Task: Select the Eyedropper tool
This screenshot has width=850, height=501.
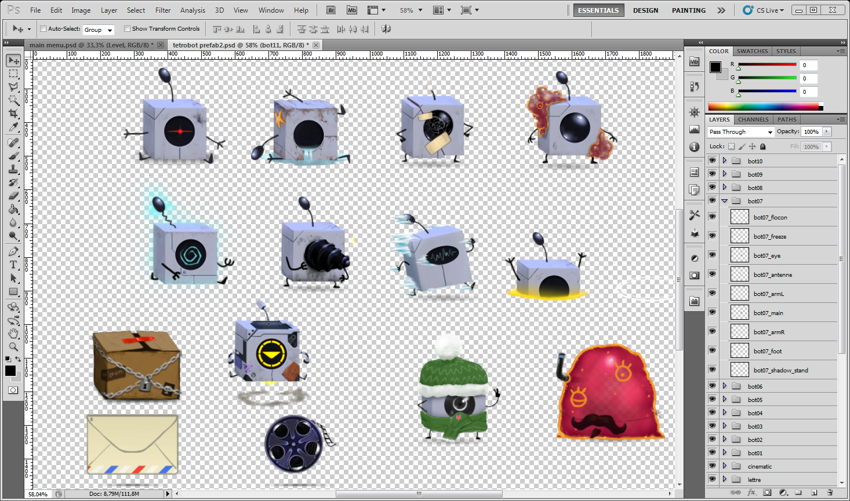Action: [x=13, y=127]
